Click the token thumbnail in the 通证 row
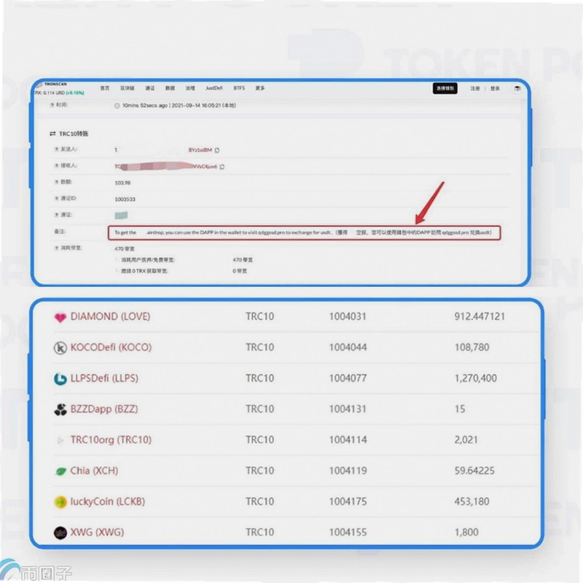The width and height of the screenshot is (583, 583). pos(121,215)
